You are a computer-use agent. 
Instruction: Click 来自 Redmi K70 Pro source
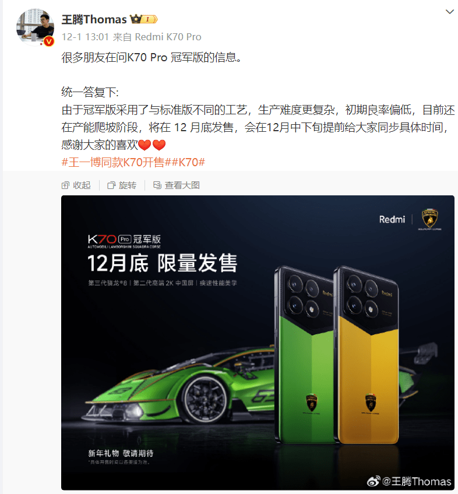(x=157, y=37)
